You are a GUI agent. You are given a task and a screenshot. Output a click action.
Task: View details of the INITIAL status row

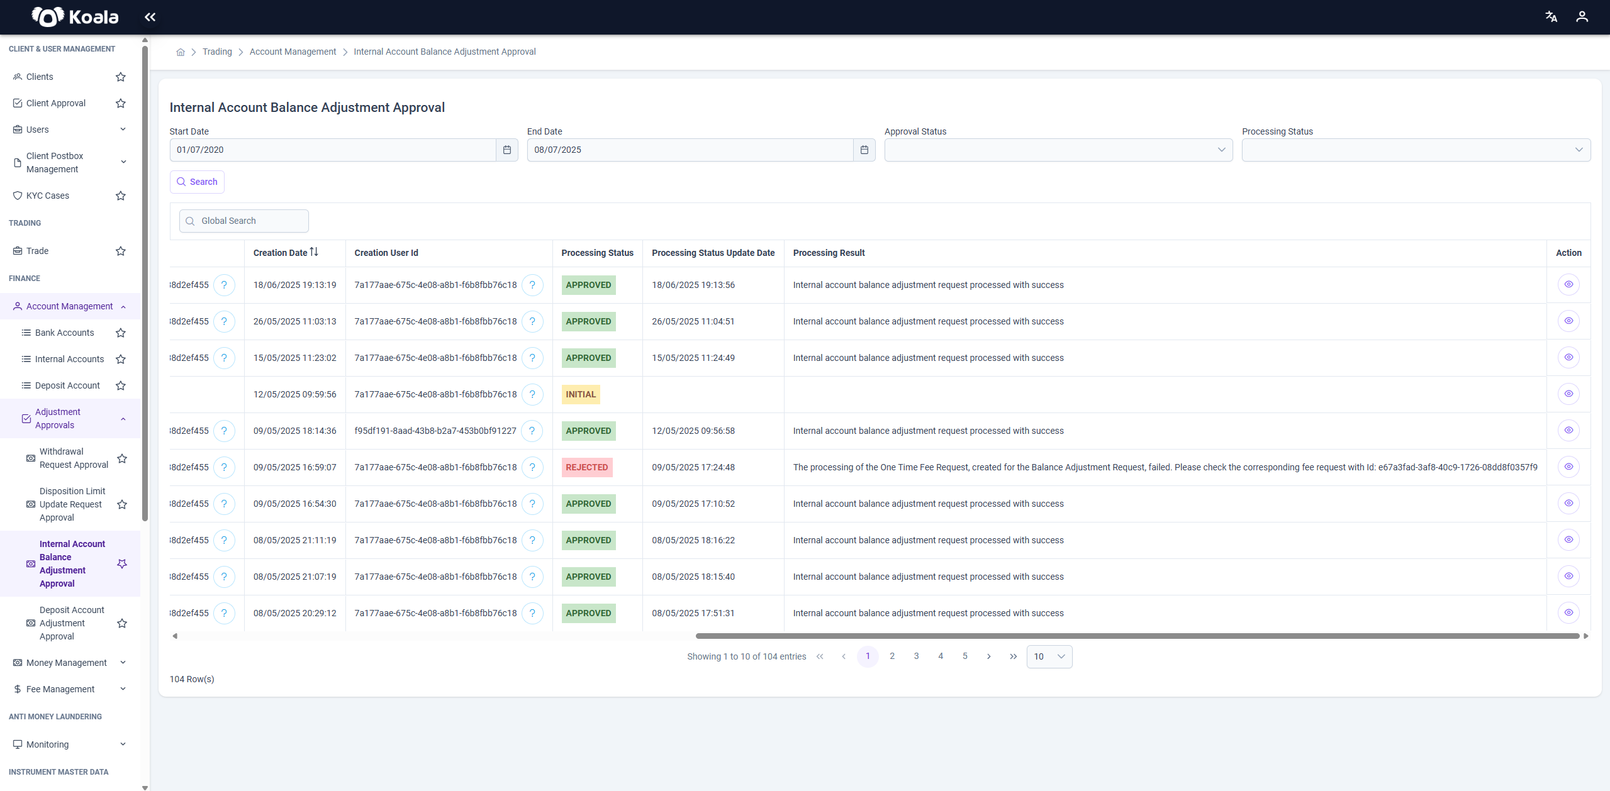1568,394
